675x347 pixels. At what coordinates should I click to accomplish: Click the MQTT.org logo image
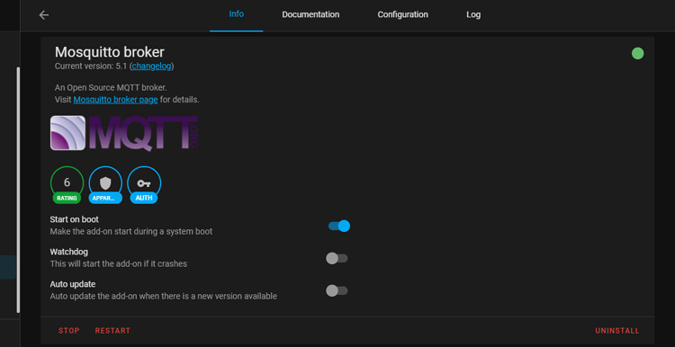point(124,133)
